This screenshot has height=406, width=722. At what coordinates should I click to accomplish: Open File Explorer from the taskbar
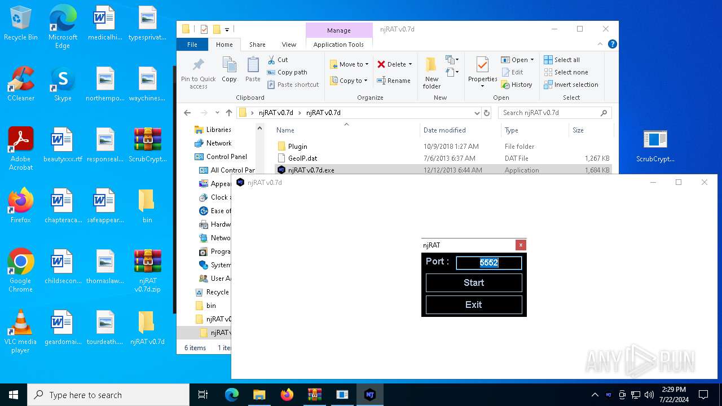point(259,395)
